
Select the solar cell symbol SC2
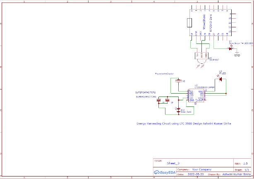pyautogui.click(x=178, y=109)
